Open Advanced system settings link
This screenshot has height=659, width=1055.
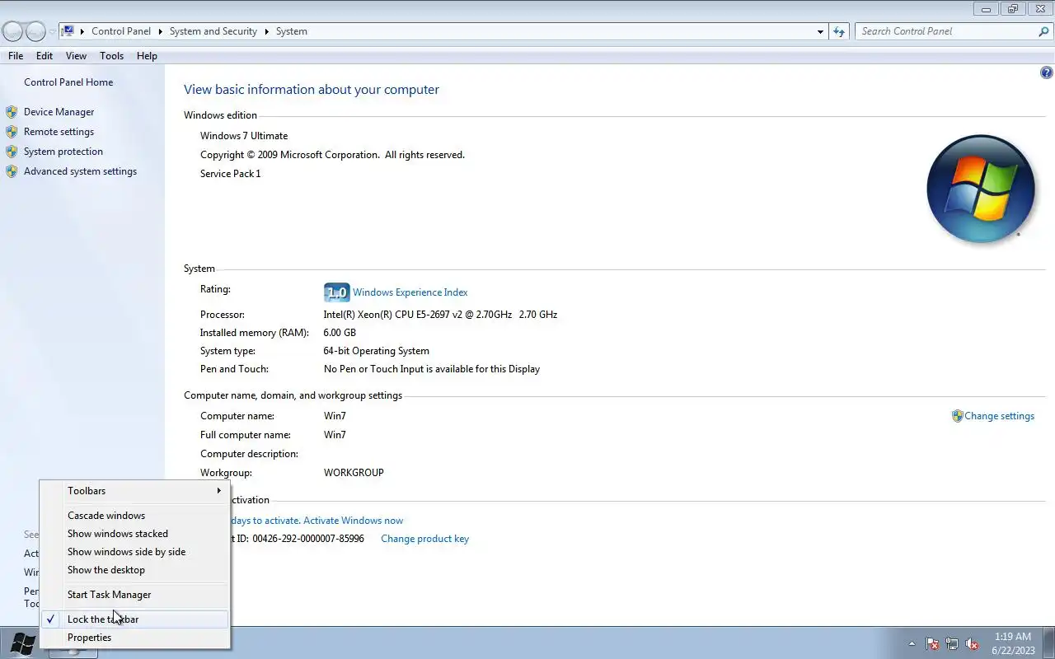(80, 171)
